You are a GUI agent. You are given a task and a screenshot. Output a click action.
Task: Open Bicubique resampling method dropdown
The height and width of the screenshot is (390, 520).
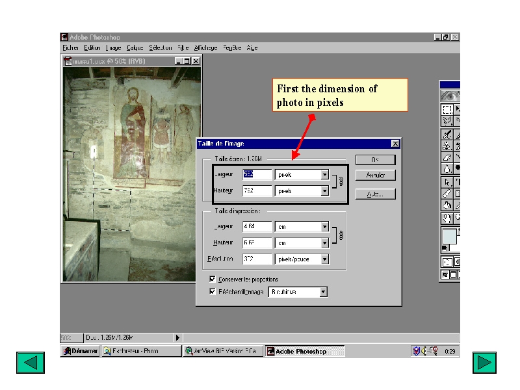(323, 292)
